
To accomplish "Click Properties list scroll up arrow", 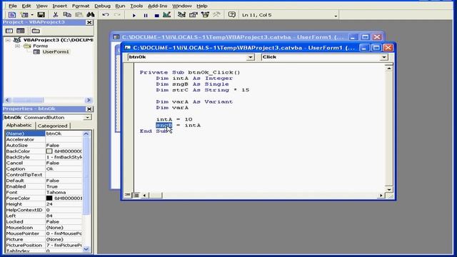I will tap(86, 133).
